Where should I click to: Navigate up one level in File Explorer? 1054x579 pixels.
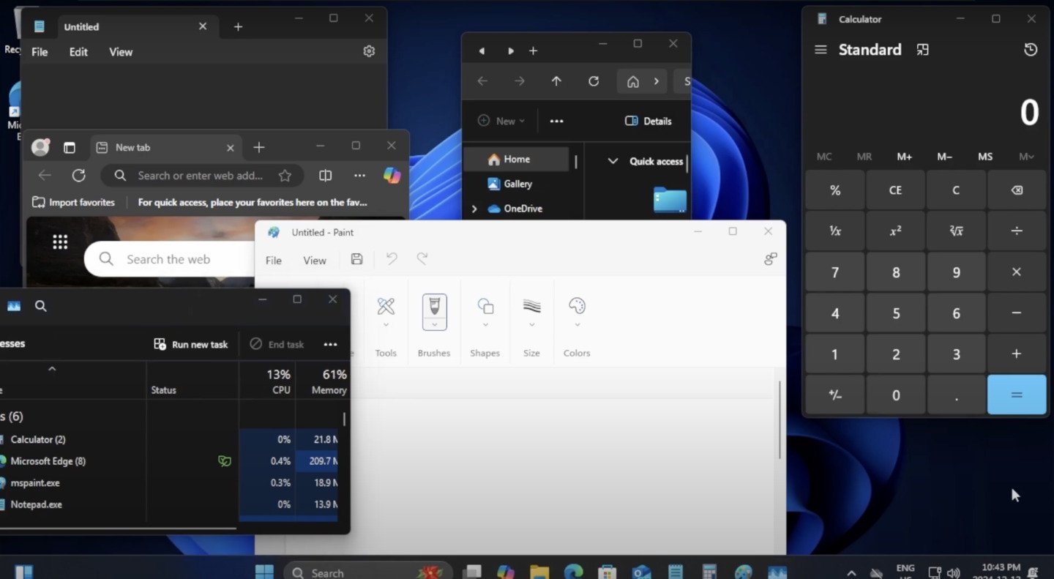click(x=556, y=81)
